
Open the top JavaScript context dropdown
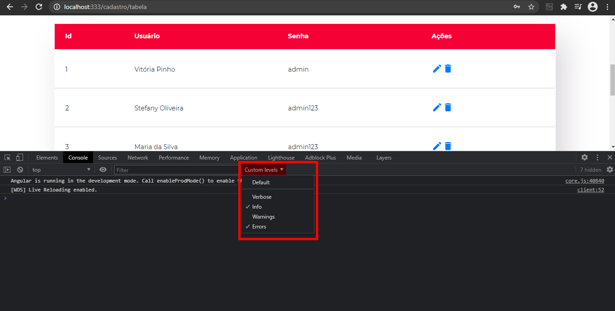click(x=61, y=170)
